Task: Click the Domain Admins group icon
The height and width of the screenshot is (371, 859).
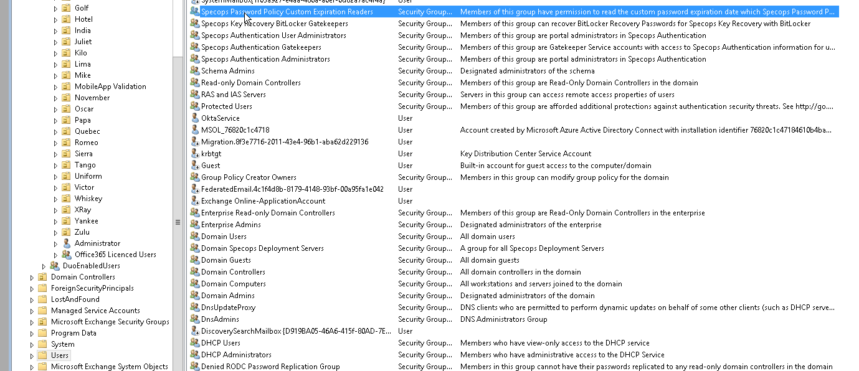Action: tap(194, 296)
